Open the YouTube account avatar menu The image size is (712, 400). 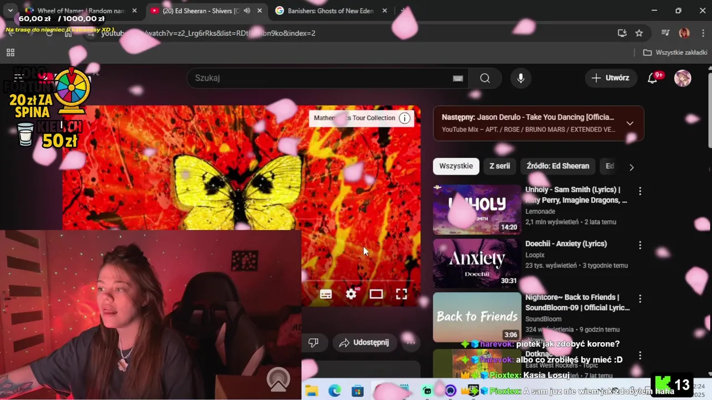(x=683, y=78)
